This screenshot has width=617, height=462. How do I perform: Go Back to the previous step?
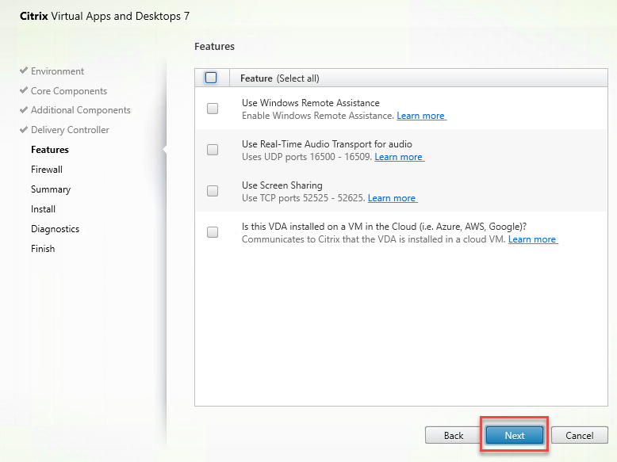point(453,435)
